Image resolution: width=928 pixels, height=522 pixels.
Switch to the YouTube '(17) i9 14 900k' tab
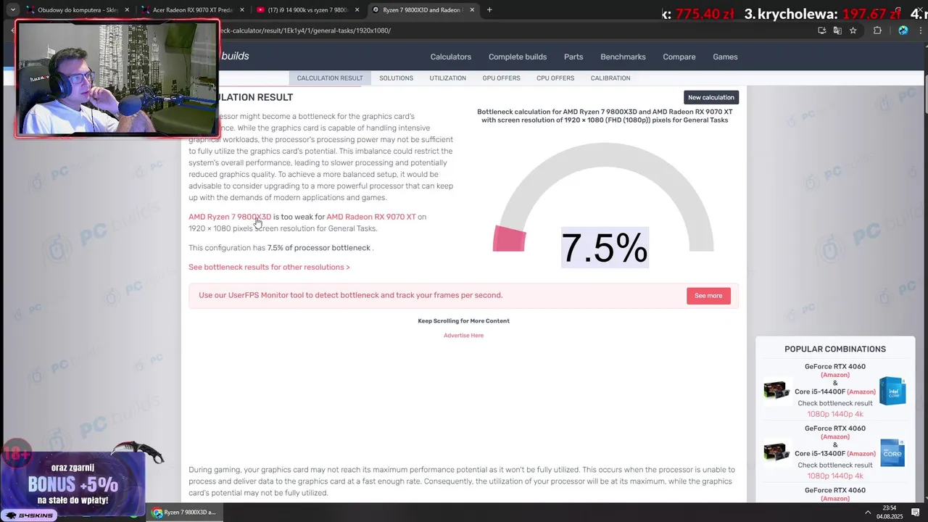pyautogui.click(x=307, y=10)
